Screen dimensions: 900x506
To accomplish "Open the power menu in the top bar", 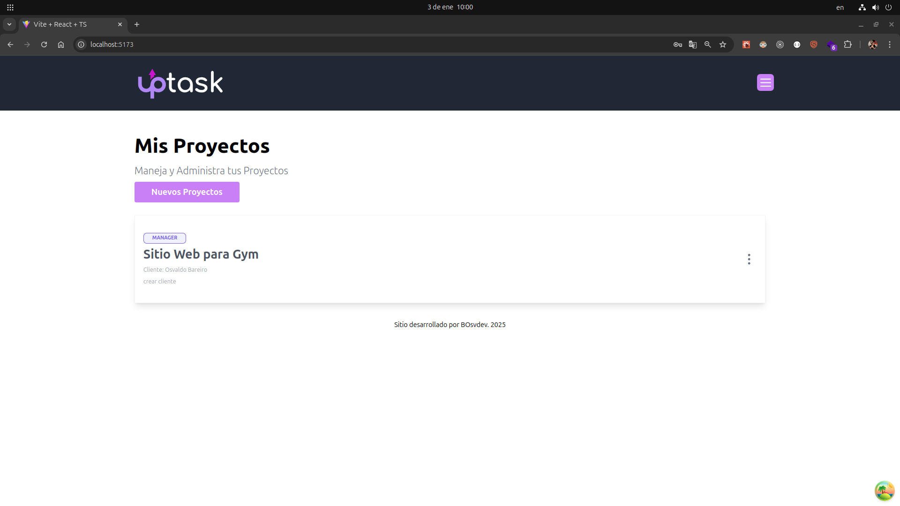I will [889, 7].
